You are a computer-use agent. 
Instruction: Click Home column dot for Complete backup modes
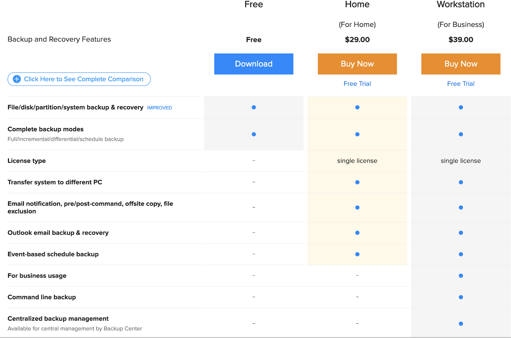click(x=357, y=134)
